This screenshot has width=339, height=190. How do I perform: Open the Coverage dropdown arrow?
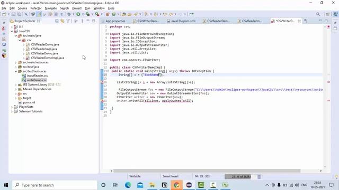(x=92, y=14)
